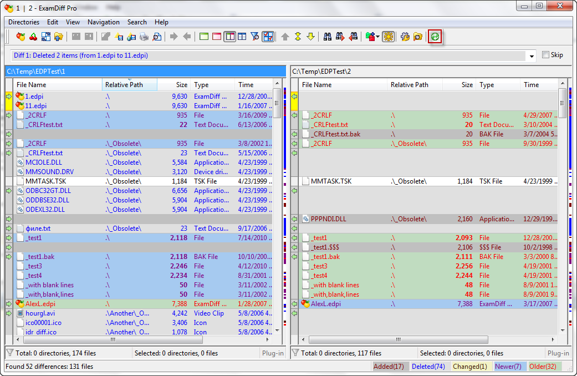The width and height of the screenshot is (577, 376).
Task: Click the green circular refresh icon
Action: click(x=435, y=37)
